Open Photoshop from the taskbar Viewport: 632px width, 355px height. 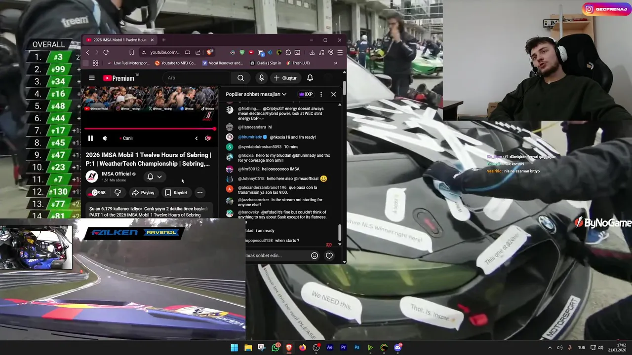pyautogui.click(x=356, y=348)
